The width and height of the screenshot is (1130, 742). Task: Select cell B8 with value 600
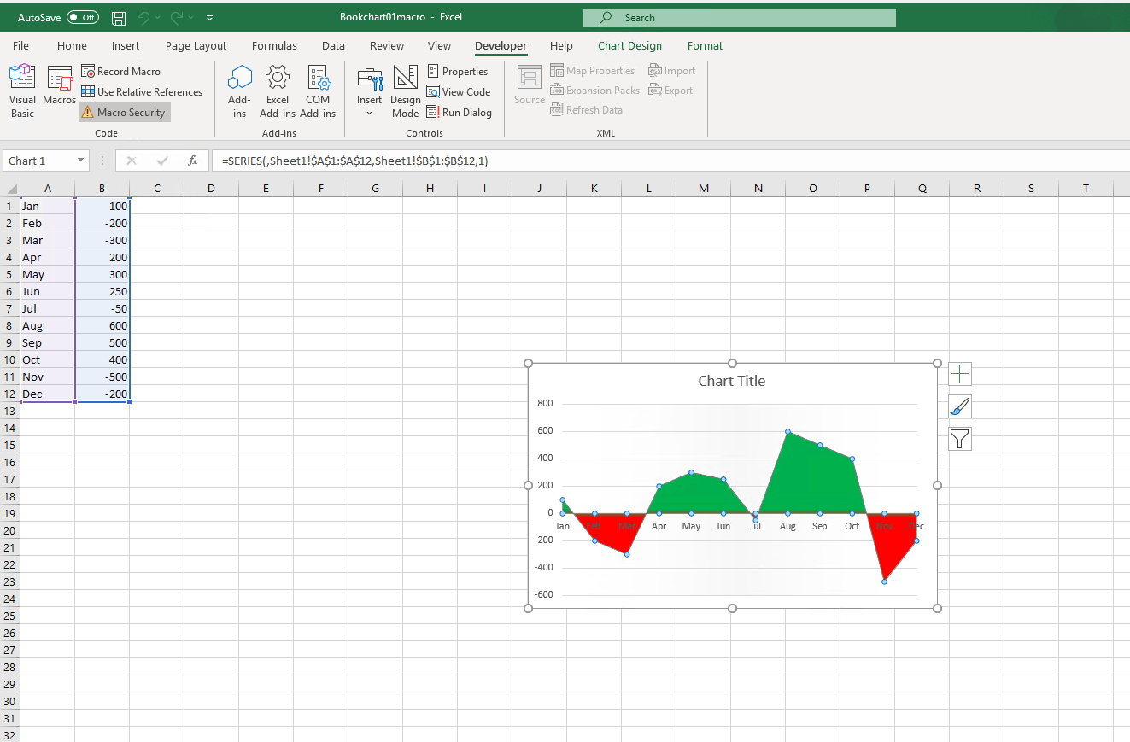[102, 325]
